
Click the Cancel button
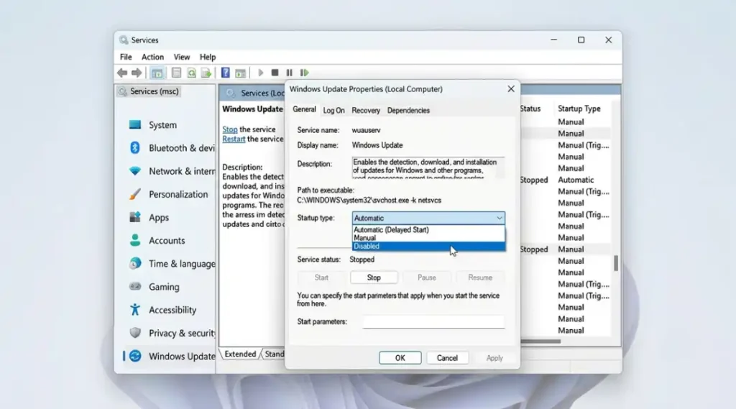pyautogui.click(x=447, y=358)
